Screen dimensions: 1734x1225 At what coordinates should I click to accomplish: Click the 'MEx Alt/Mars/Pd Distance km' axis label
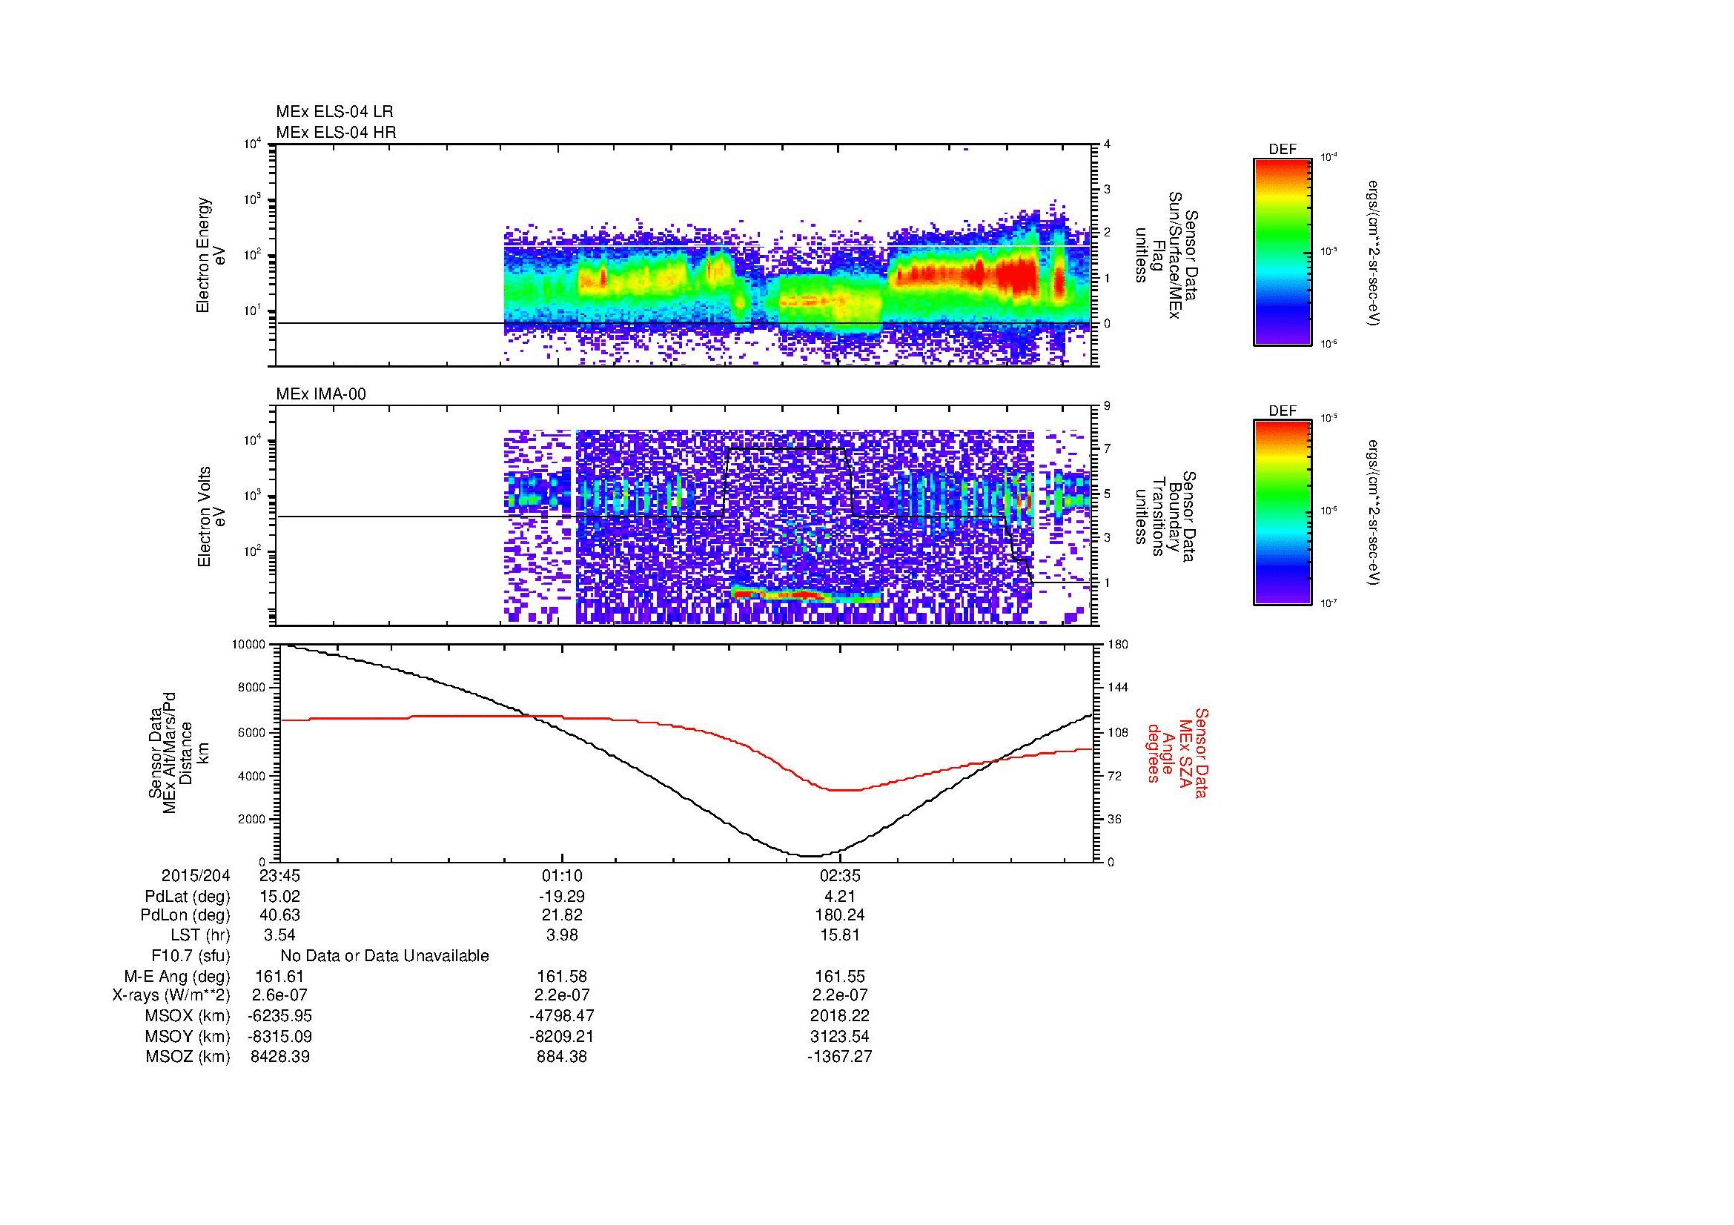(177, 752)
